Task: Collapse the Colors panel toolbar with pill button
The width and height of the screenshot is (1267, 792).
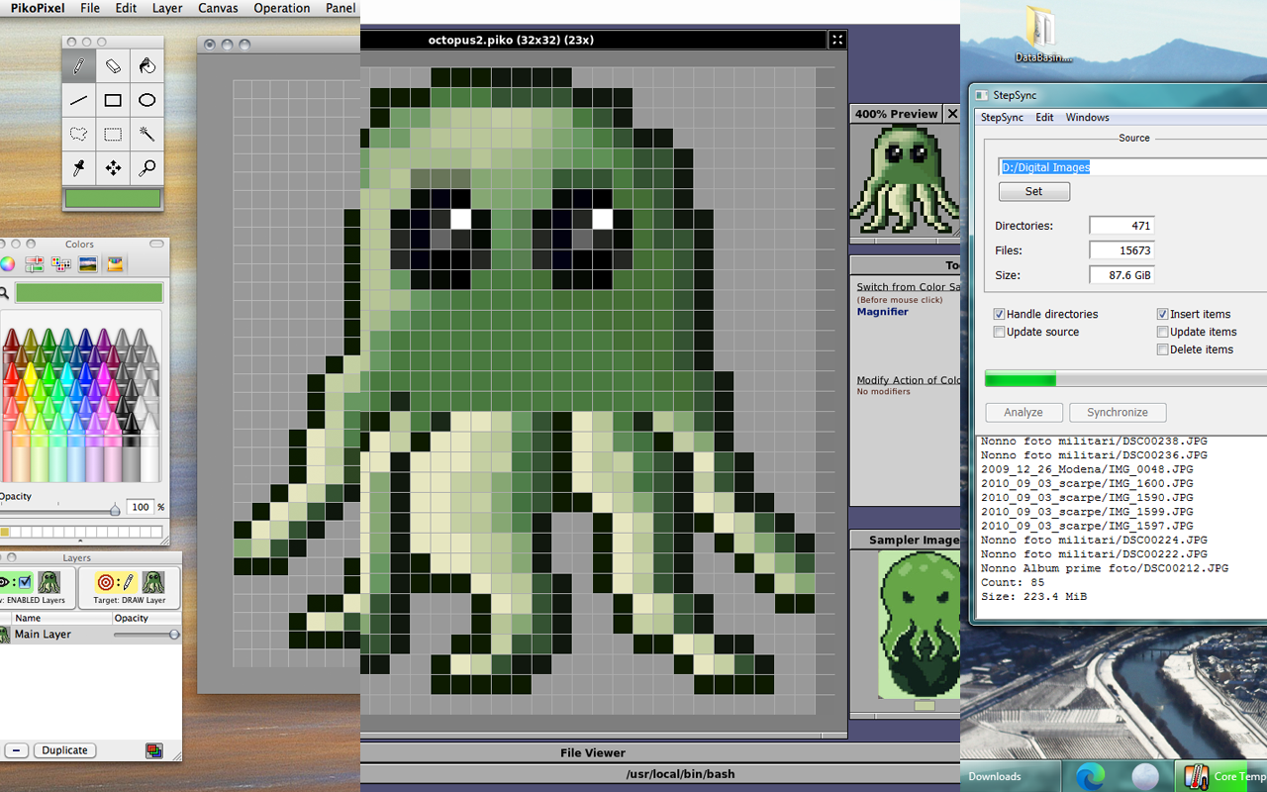Action: 156,245
